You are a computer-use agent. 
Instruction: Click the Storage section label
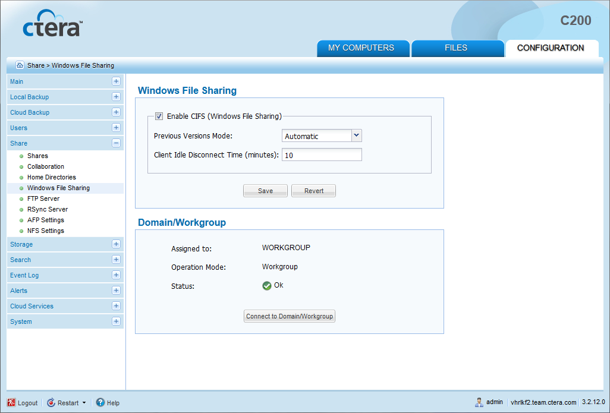pos(21,244)
